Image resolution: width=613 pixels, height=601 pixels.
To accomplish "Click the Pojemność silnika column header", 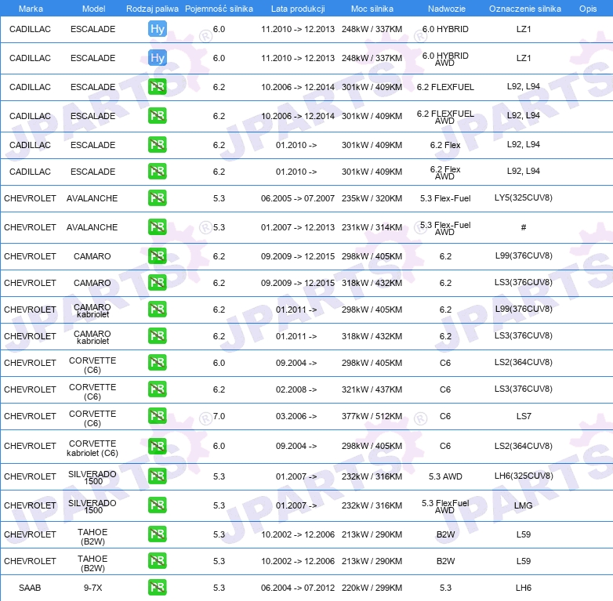I will pos(219,9).
